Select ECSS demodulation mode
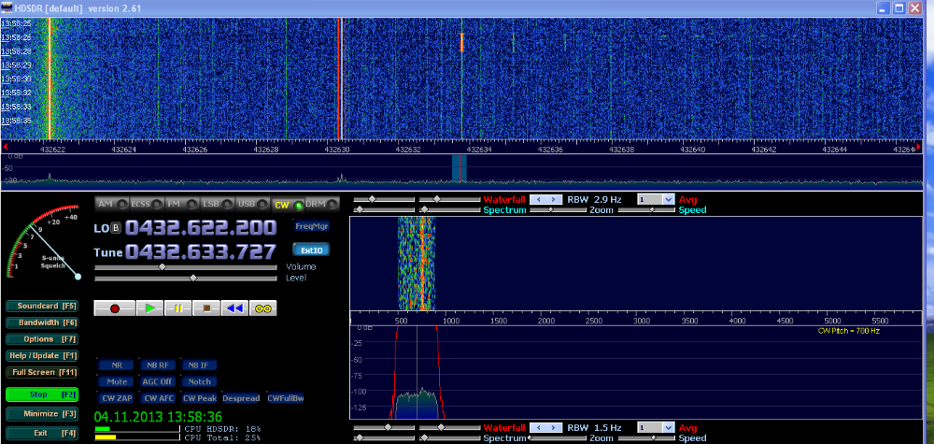 tap(147, 205)
